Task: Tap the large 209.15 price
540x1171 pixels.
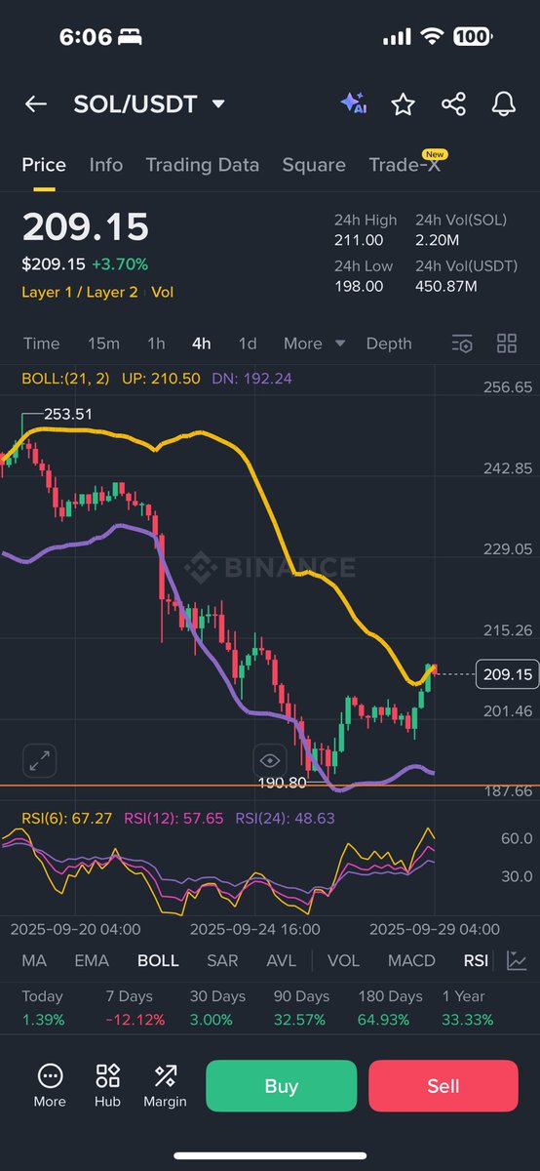Action: 86,227
